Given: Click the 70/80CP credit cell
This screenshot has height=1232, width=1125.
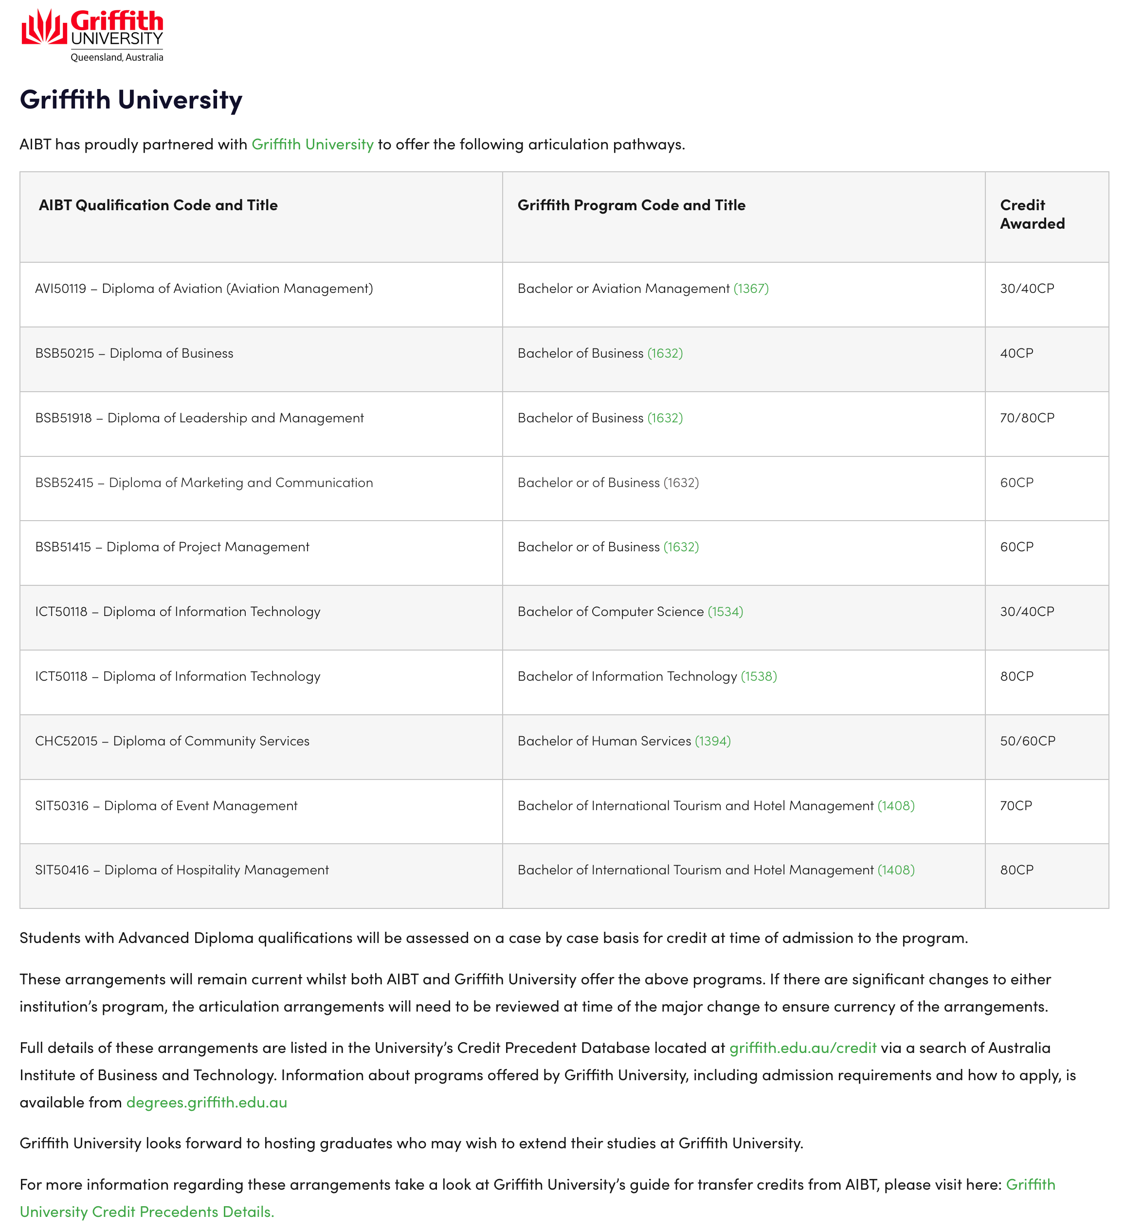Looking at the screenshot, I should tap(1047, 424).
